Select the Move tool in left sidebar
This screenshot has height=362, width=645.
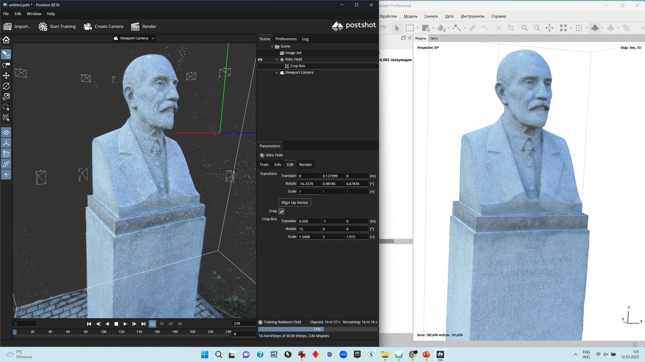[6, 75]
